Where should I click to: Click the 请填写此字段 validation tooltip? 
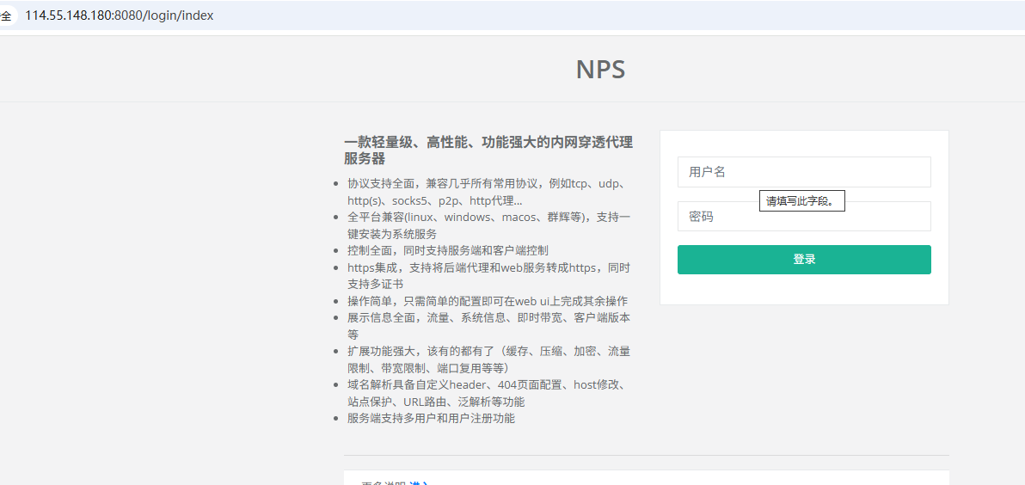pyautogui.click(x=801, y=201)
